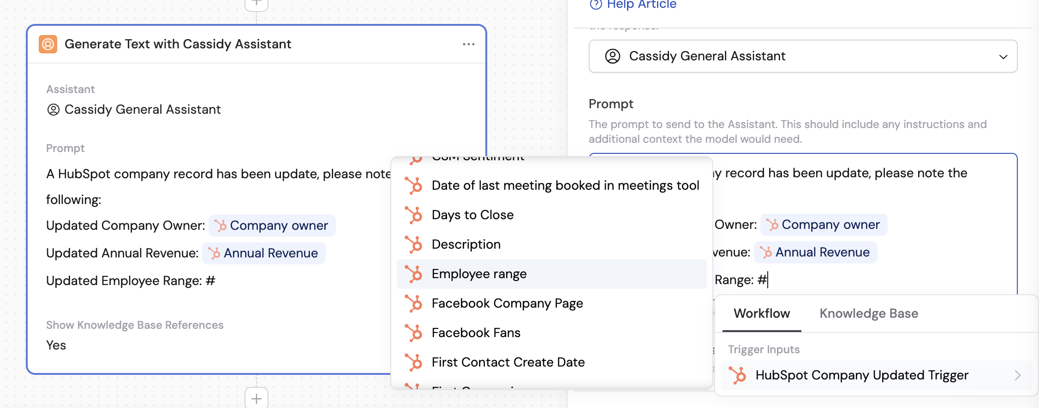
Task: Choose Description from the variable list
Action: pyautogui.click(x=552, y=245)
